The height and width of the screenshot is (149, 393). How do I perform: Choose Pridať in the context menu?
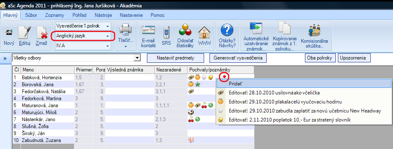[x=304, y=83]
